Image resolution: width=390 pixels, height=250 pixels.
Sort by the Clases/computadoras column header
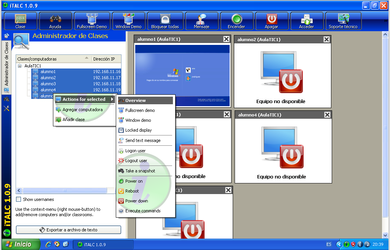[53, 59]
